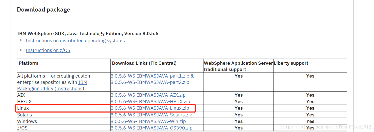Click Liberty support Yes in All platforms row
The width and height of the screenshot is (374, 132).
[x=310, y=76]
